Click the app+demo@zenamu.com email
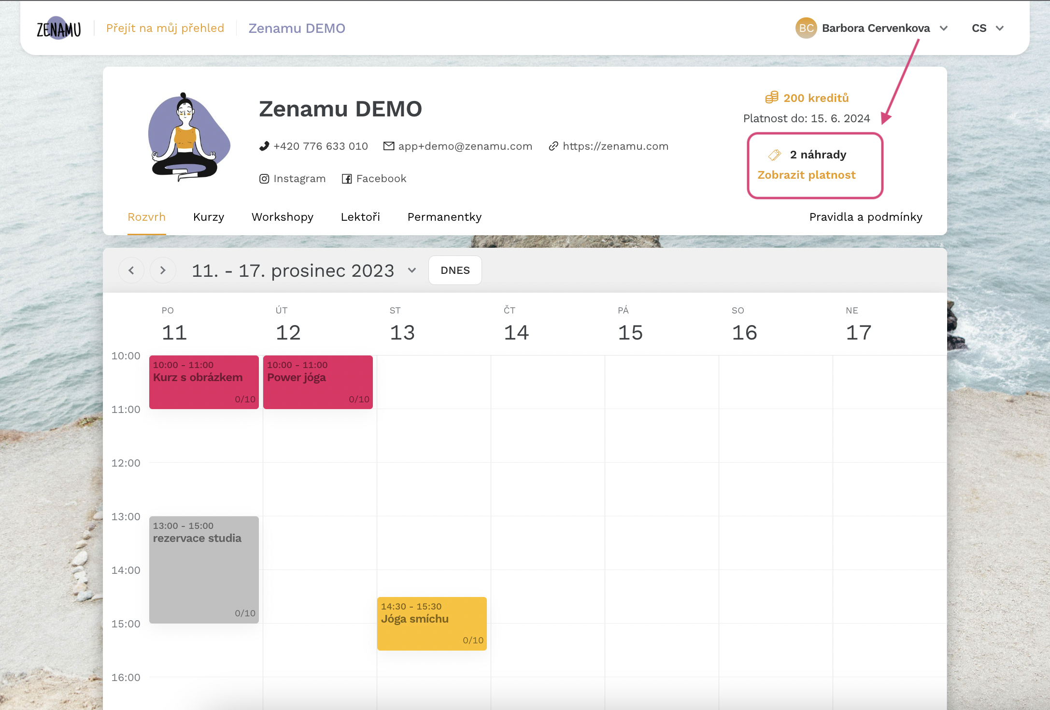 click(465, 146)
